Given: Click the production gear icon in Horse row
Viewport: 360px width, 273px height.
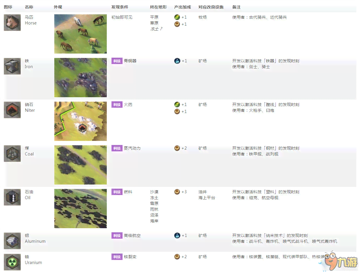Looking at the screenshot, I should click(x=177, y=24).
